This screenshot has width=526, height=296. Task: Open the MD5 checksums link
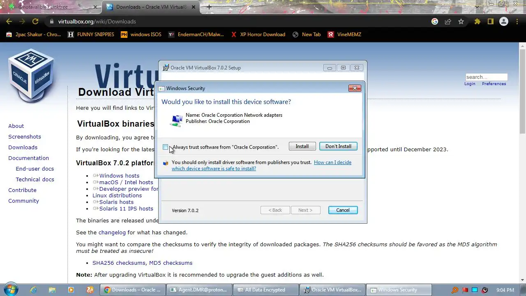171,263
